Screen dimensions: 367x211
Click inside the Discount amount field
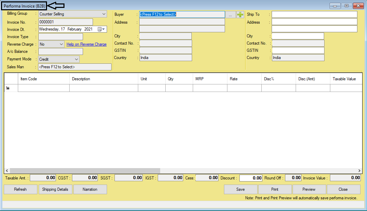(x=250, y=178)
